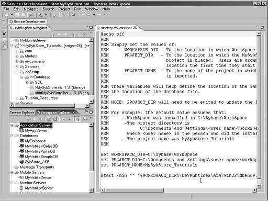Click Expand (plus) icon in Enterprise Explorer toolbar
The image size is (268, 201).
(x=70, y=119)
